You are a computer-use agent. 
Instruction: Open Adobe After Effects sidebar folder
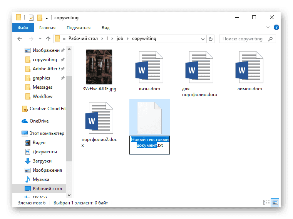pos(45,69)
